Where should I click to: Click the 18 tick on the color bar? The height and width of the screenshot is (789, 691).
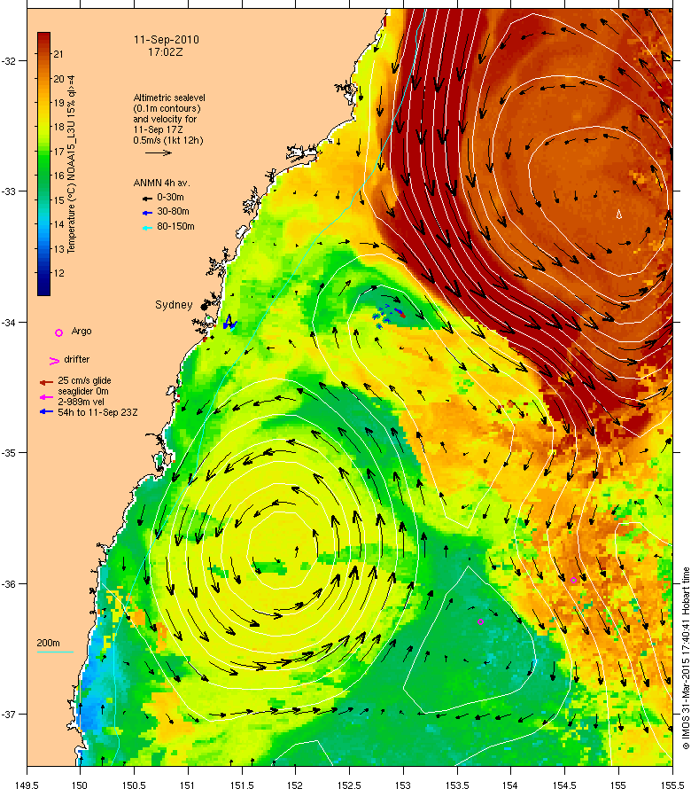click(58, 127)
